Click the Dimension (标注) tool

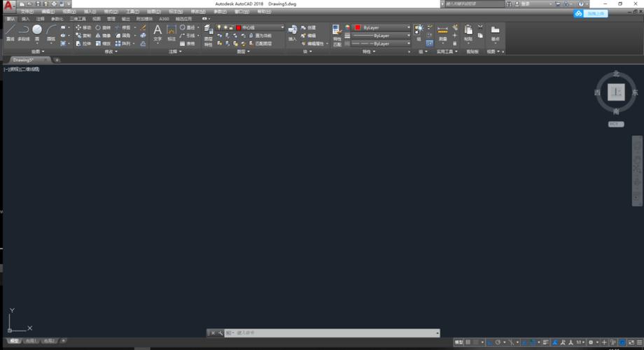[171, 32]
